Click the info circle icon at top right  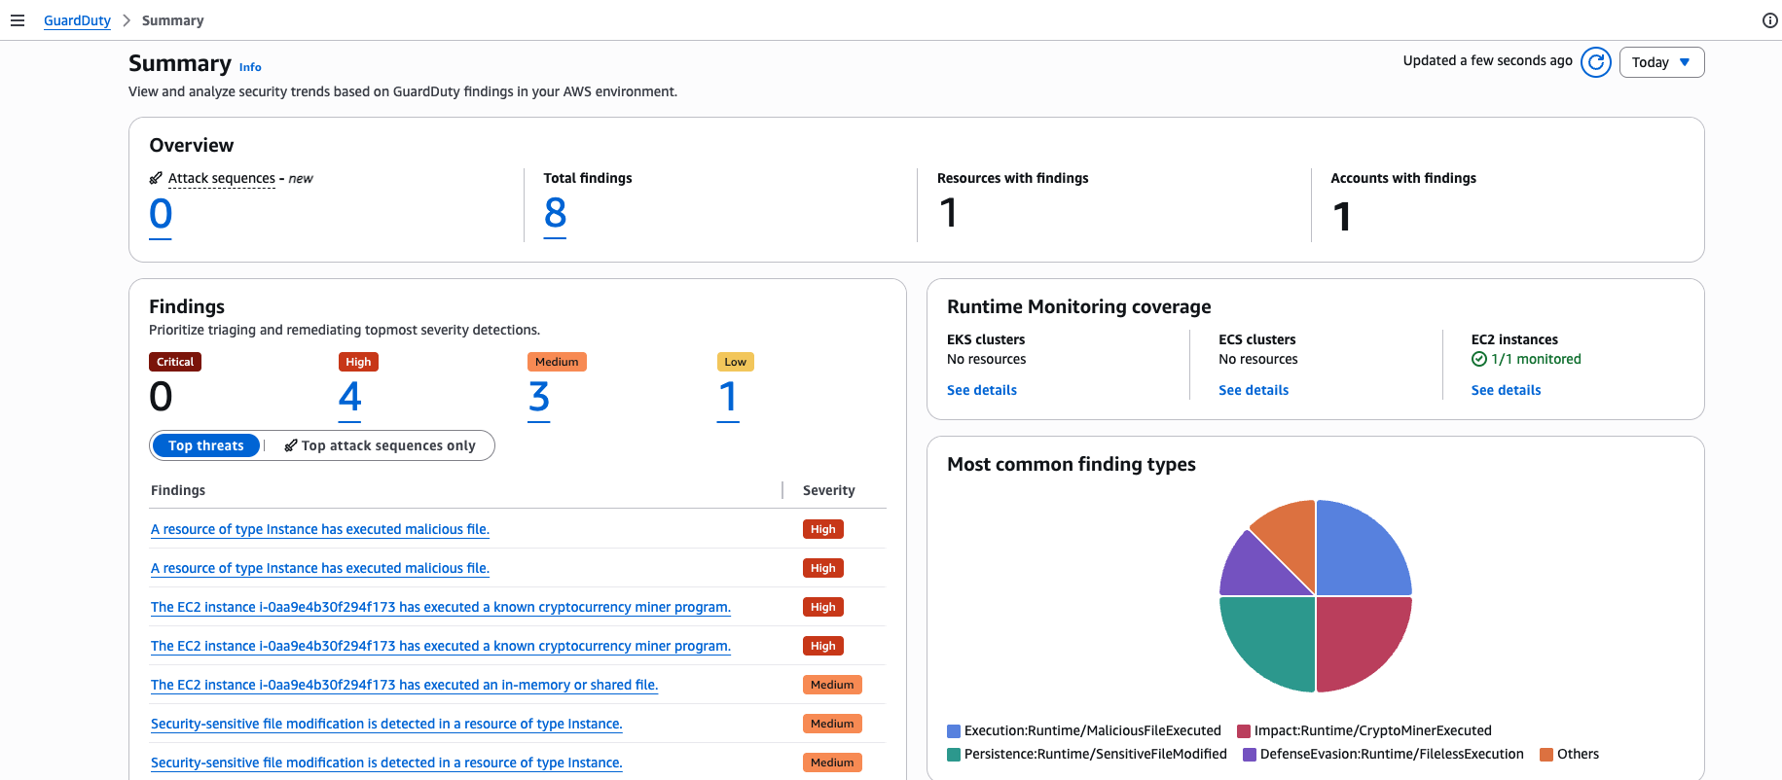(1769, 20)
